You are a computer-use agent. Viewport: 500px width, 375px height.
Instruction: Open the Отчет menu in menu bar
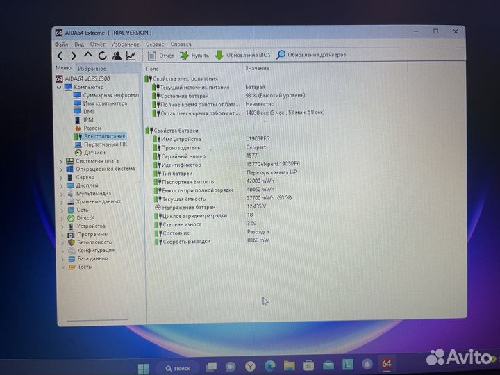click(x=98, y=44)
